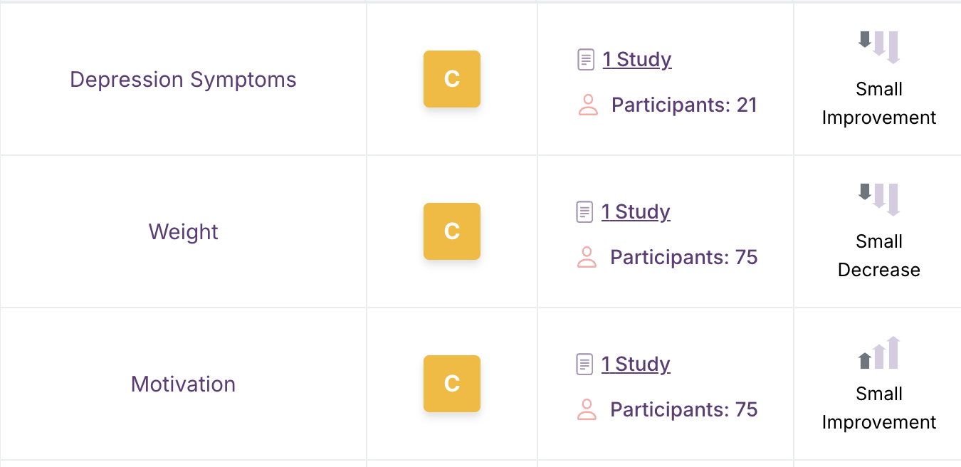This screenshot has width=961, height=467.
Task: Click the document icon in Depression Symptoms row
Action: click(585, 59)
